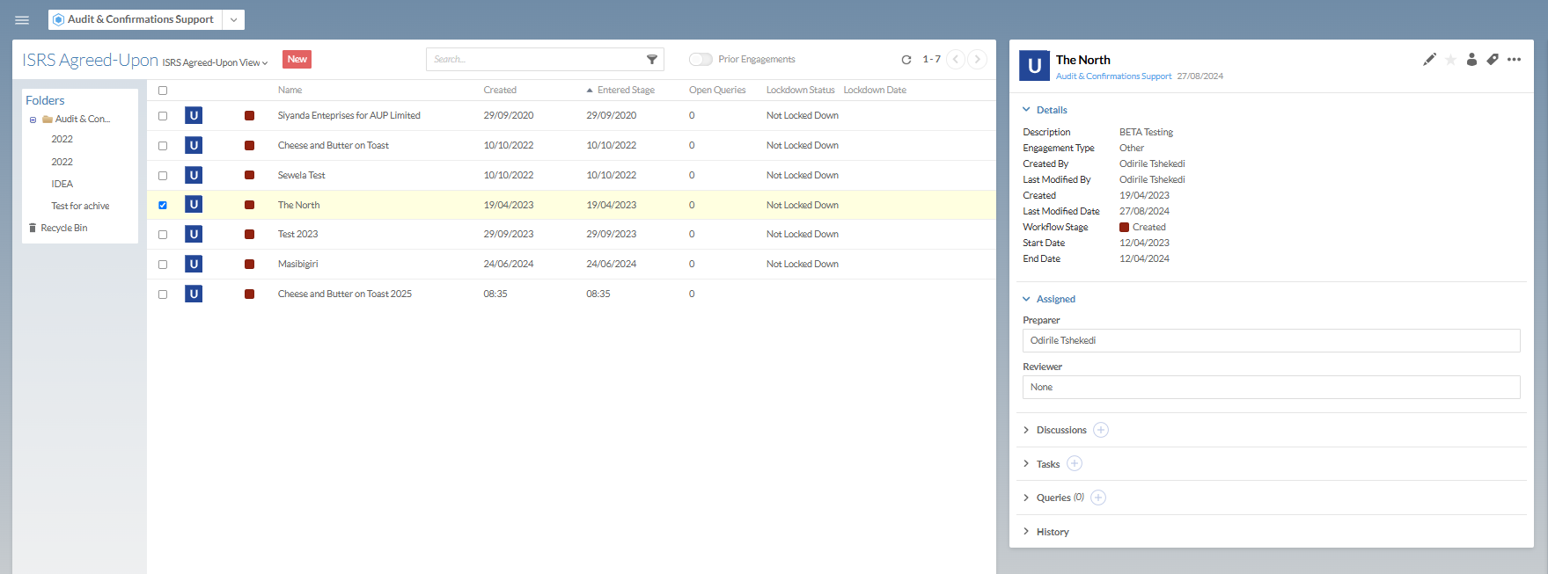Sort by Lockdown Status column header
The width and height of the screenshot is (1548, 574).
[x=800, y=90]
